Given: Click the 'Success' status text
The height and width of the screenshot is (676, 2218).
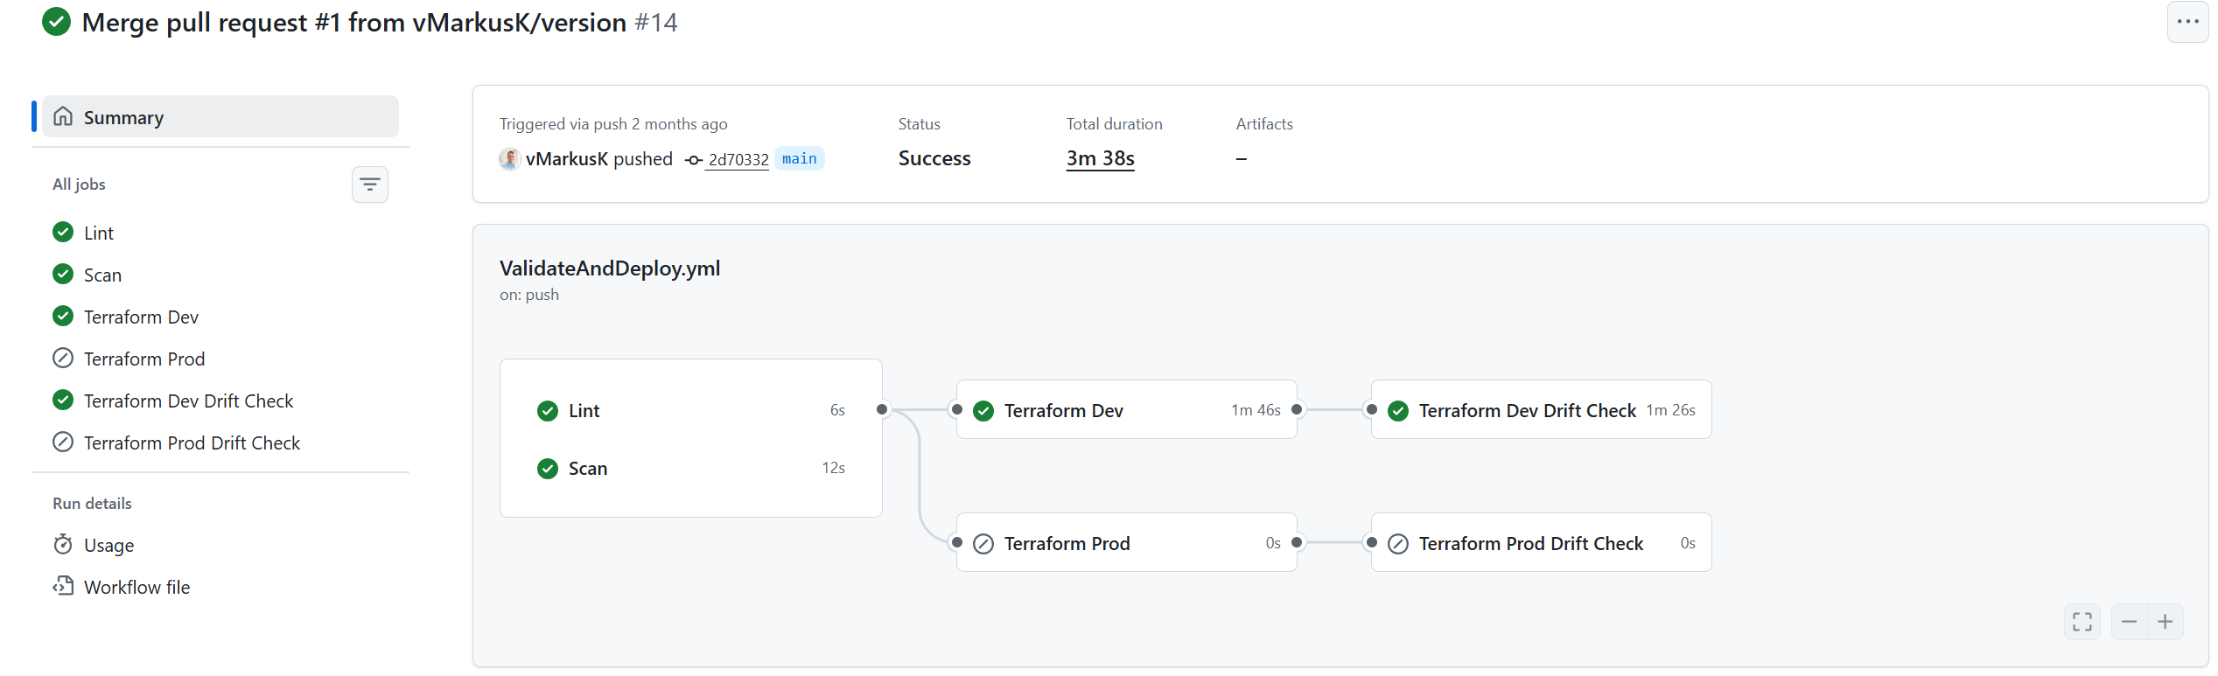Looking at the screenshot, I should [x=934, y=158].
